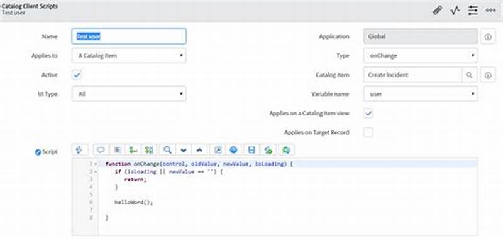Image resolution: width=503 pixels, height=239 pixels.
Task: Enable Applies on Target Record checkbox
Action: coord(368,132)
